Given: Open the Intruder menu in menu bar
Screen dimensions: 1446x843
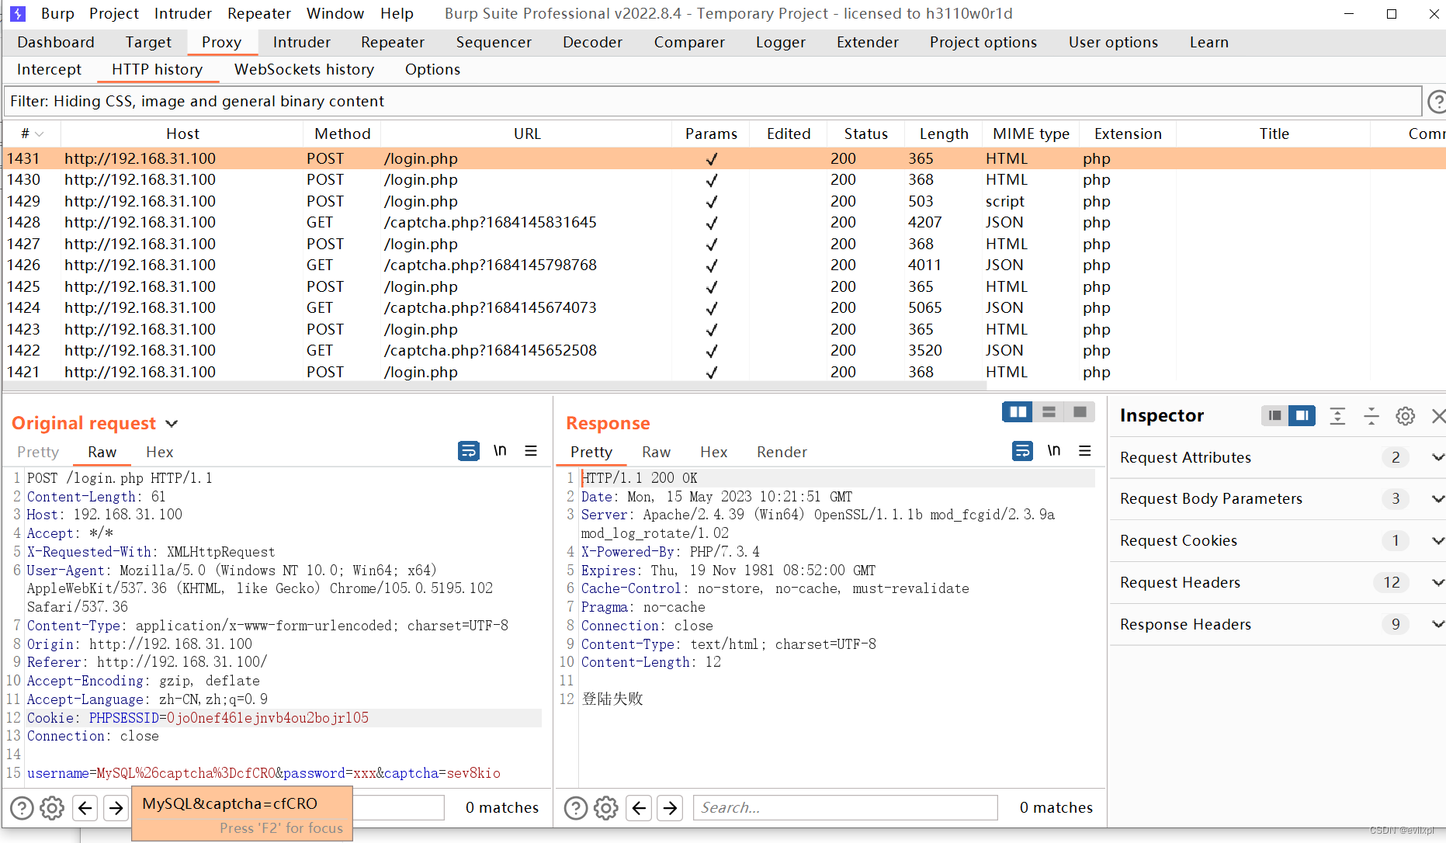Looking at the screenshot, I should pos(183,13).
